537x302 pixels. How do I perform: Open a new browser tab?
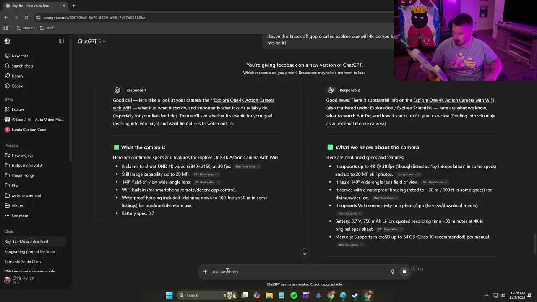74,6
